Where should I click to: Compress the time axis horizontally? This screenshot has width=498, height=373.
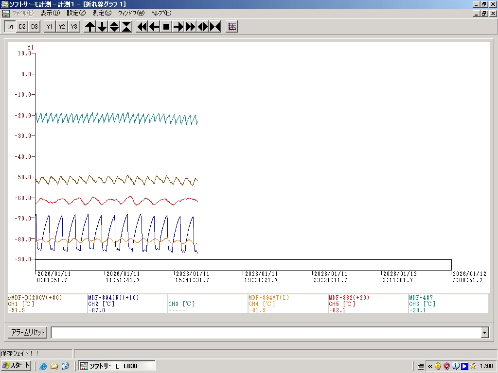215,27
